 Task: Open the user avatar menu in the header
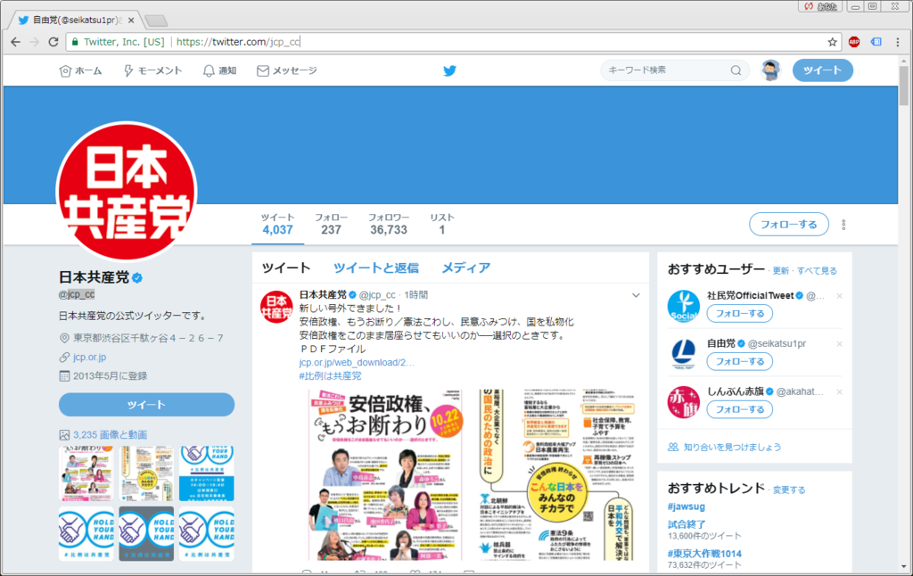click(x=771, y=70)
